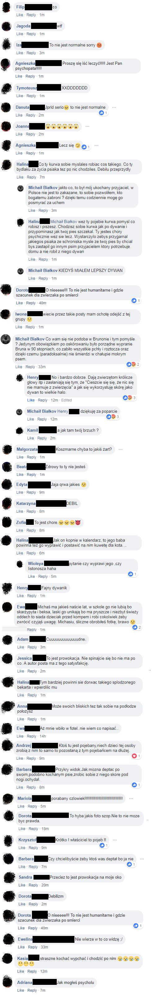Like the "KIEDYŚ MIAŁEM LEPSZY DYWAN" comment
Viewport: 156px width, 997px height.
coord(32,278)
